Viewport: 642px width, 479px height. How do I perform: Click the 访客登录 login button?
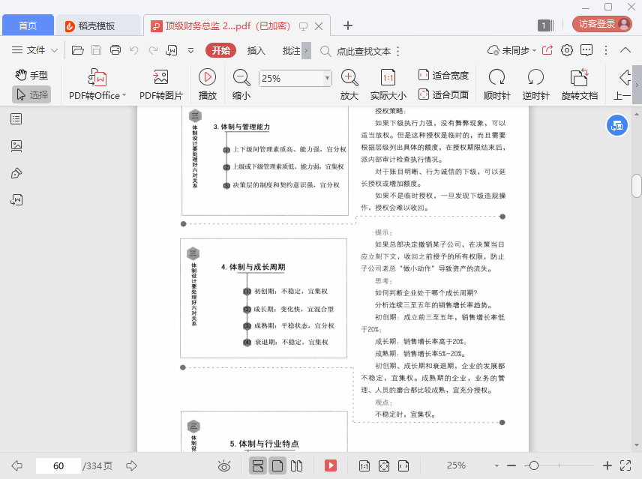[603, 24]
